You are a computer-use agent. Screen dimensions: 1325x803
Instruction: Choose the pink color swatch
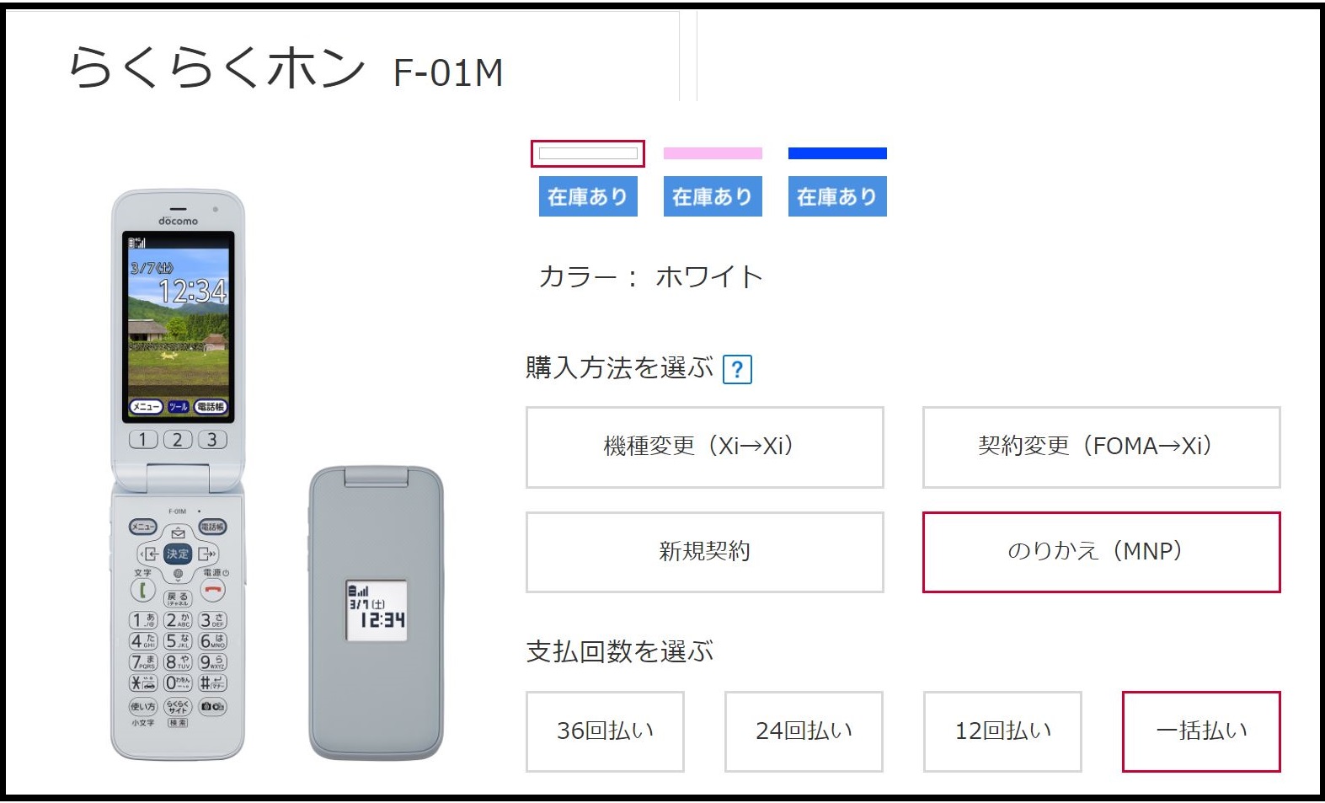pos(713,153)
